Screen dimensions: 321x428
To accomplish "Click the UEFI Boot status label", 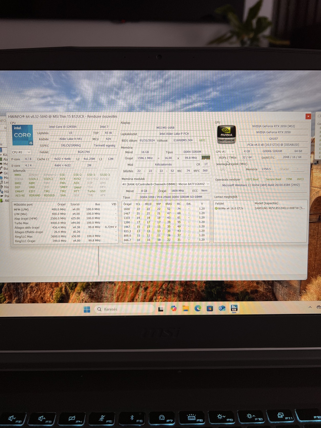I will click(252, 179).
